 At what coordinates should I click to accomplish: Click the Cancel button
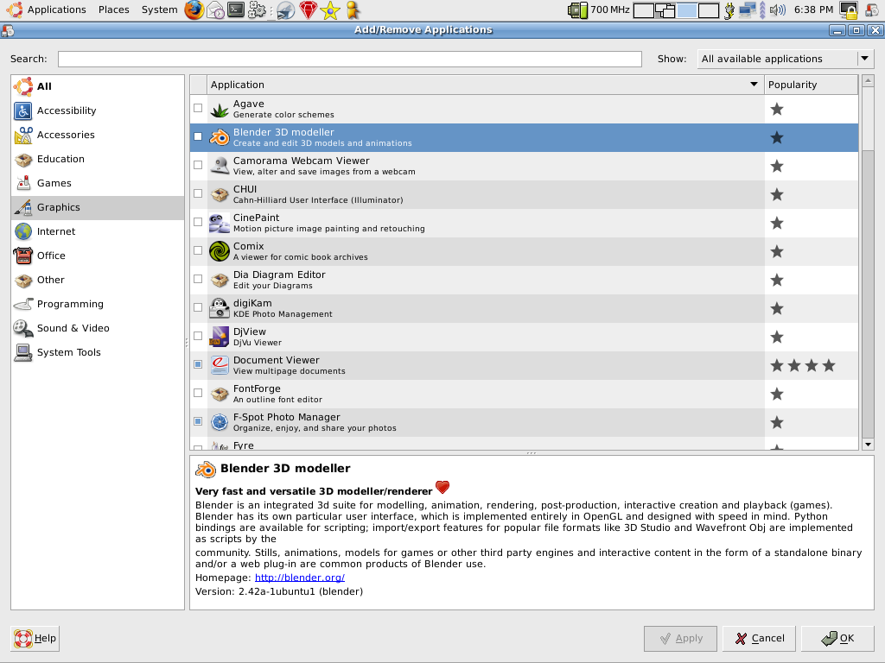(759, 638)
